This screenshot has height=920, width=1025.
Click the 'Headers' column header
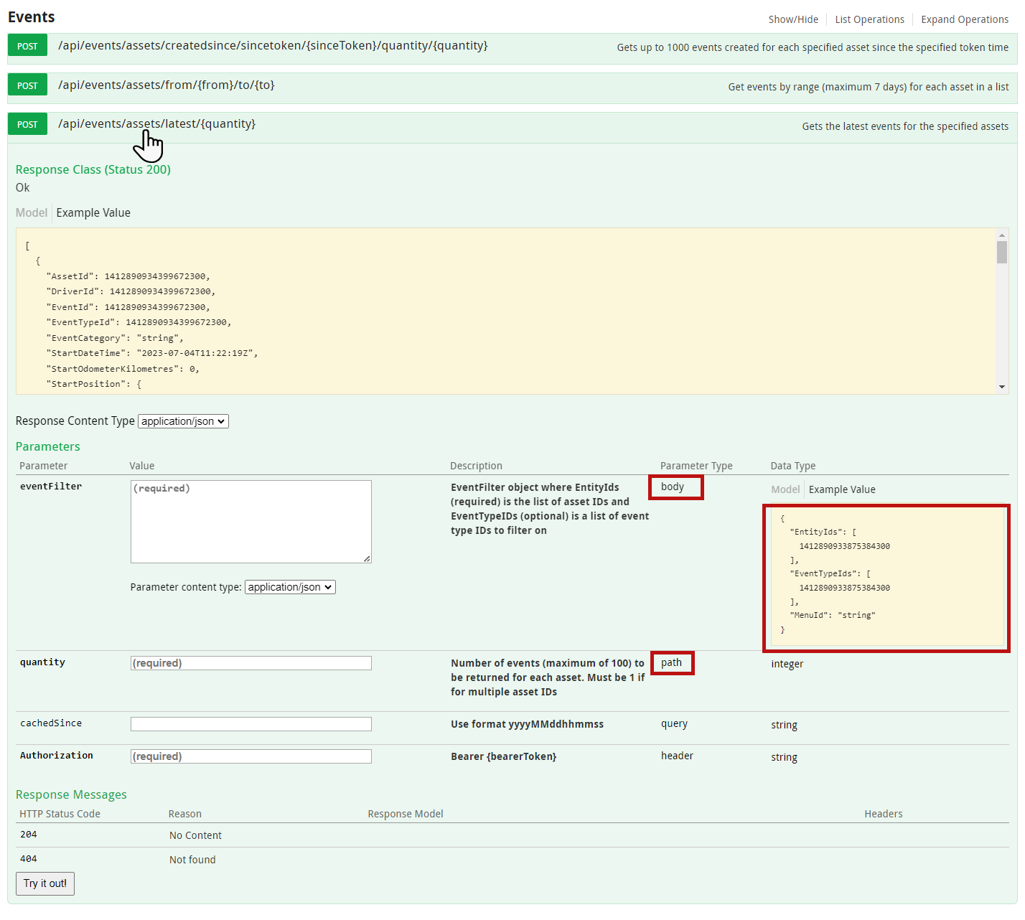pyautogui.click(x=884, y=814)
